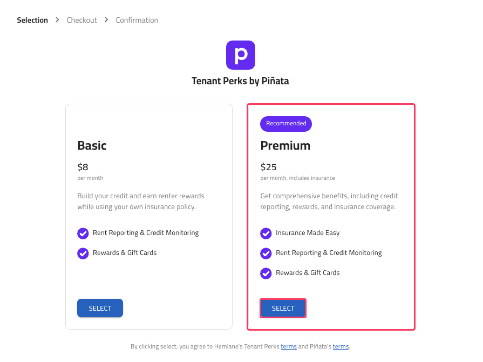Open Piñata's terms link
The width and height of the screenshot is (483, 362).
[341, 346]
